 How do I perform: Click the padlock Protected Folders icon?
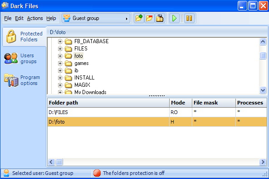[x=11, y=36]
